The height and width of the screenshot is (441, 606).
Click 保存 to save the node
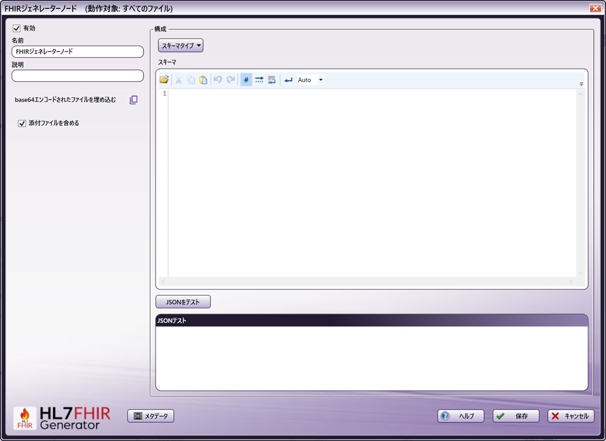click(x=515, y=416)
